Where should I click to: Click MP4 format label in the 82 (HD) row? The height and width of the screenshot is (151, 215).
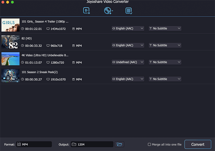click(79, 46)
